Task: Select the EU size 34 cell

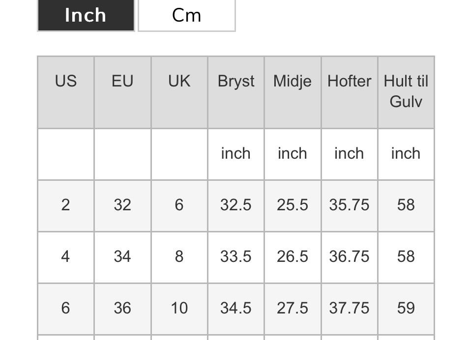Action: coord(122,256)
